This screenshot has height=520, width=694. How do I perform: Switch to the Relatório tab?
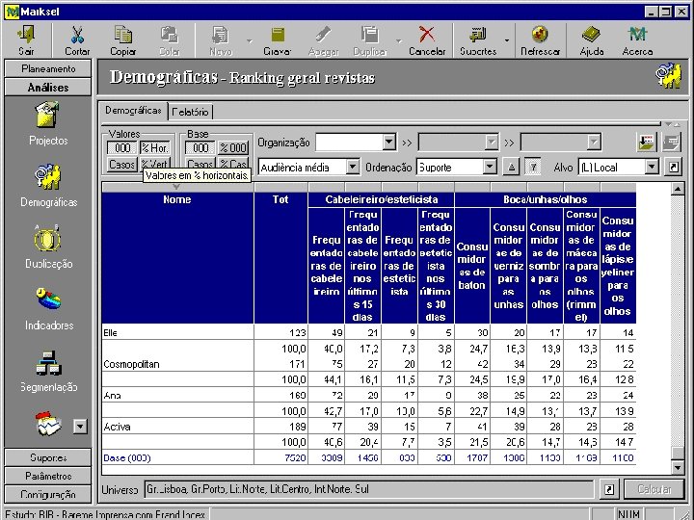(191, 113)
